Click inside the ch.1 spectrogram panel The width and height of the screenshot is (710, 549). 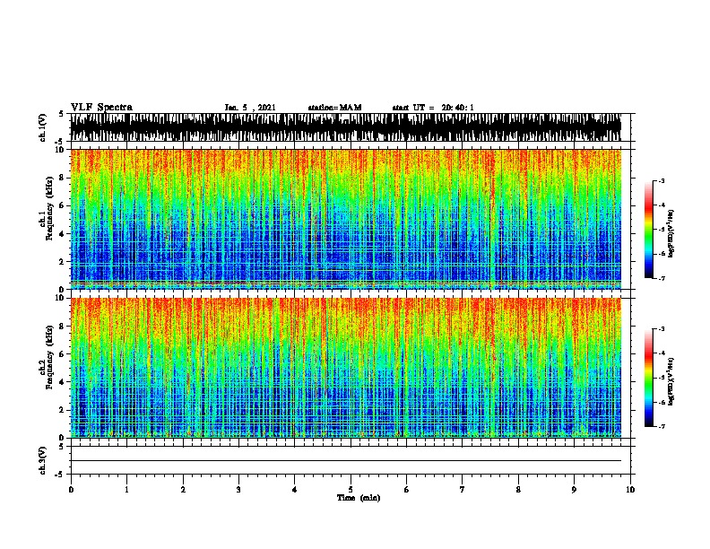click(345, 219)
